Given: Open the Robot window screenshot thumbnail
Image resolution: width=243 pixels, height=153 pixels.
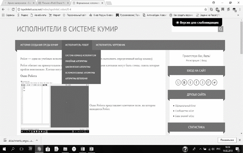Looking at the screenshot, I should point(55,106).
